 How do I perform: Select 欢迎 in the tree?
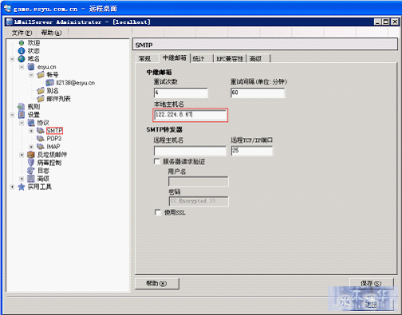[33, 43]
